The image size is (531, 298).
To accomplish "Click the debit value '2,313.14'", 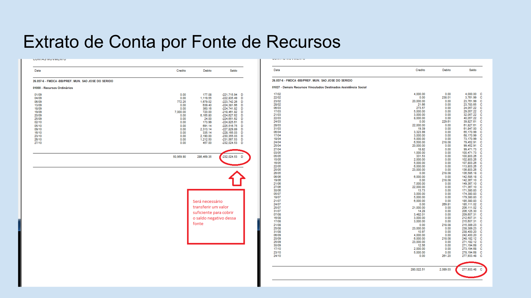I will click(x=206, y=129).
